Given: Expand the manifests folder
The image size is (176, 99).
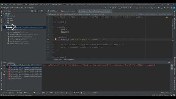Looking at the screenshot, I should (x=6, y=16).
